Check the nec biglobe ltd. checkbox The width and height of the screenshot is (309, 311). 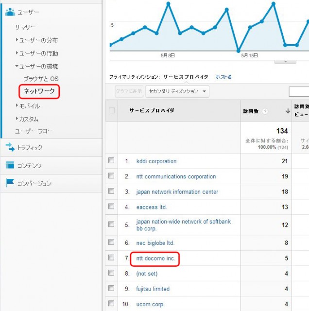click(111, 242)
